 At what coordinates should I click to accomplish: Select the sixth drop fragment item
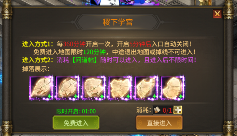(x=173, y=88)
